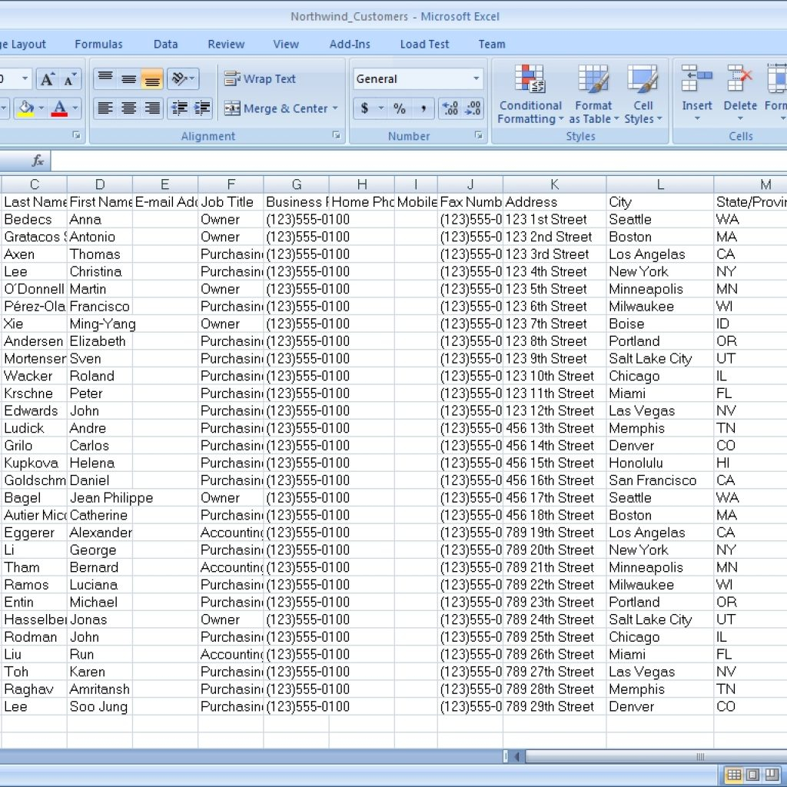Open the Number Format dropdown showing General

point(417,78)
